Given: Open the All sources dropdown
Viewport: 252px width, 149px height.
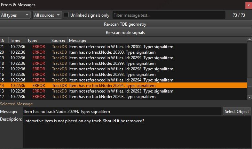Looking at the screenshot, I should pyautogui.click(x=47, y=15).
